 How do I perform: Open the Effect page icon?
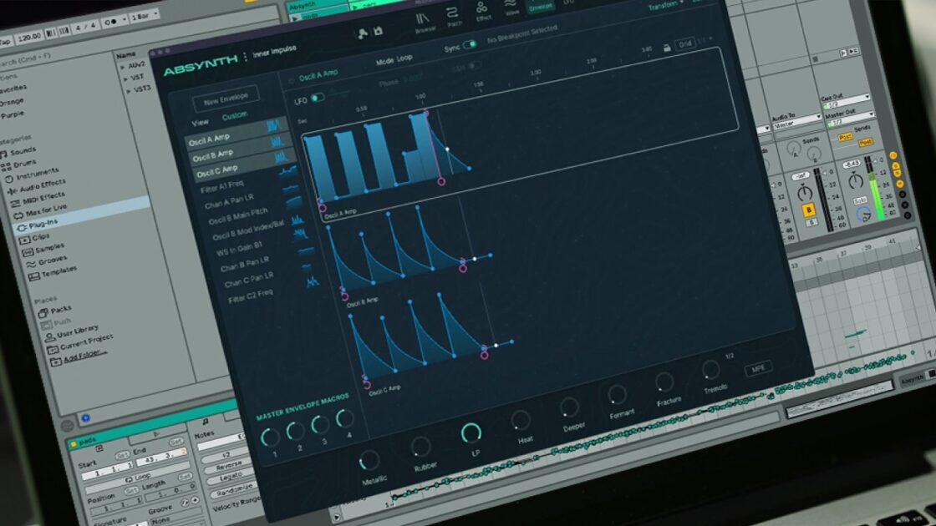coord(484,9)
